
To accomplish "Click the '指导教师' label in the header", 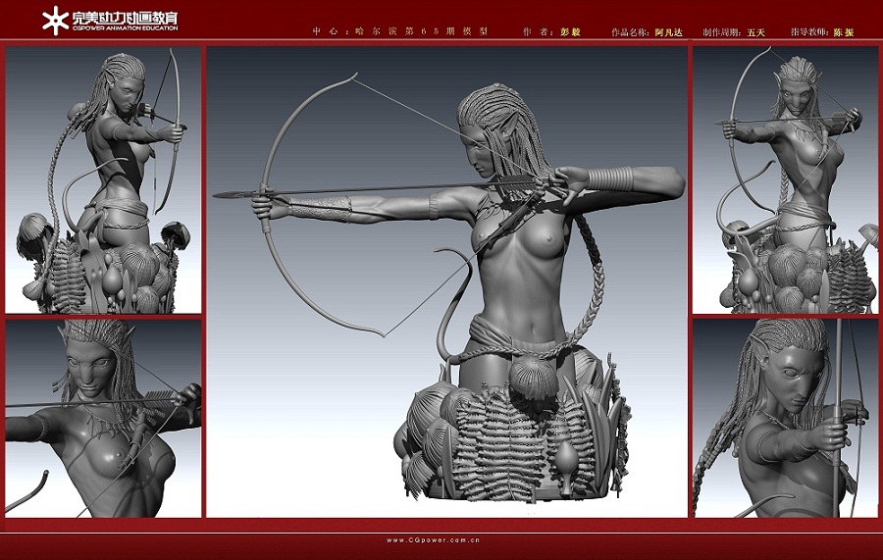I will pyautogui.click(x=809, y=32).
